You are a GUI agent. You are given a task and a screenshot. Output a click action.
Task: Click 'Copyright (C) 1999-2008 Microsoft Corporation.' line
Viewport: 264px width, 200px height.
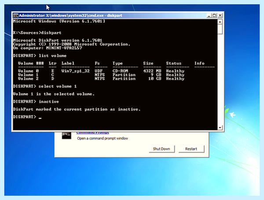point(72,44)
